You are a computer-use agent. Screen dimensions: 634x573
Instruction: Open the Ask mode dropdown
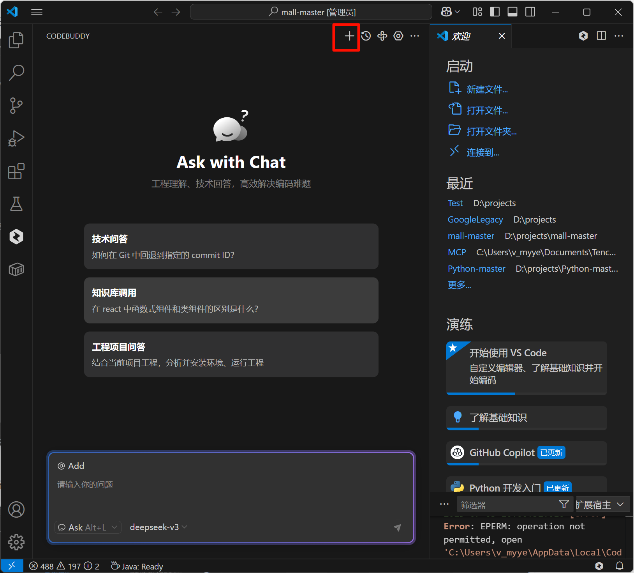[88, 527]
